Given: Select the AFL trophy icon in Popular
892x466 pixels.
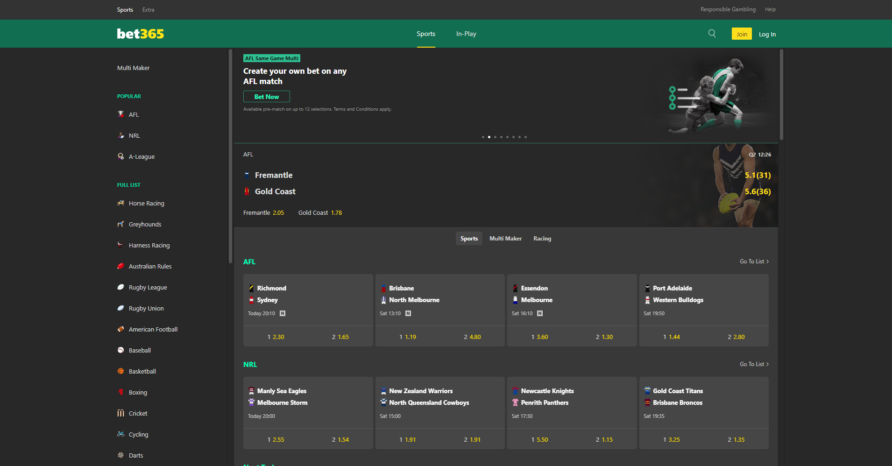Looking at the screenshot, I should (121, 114).
